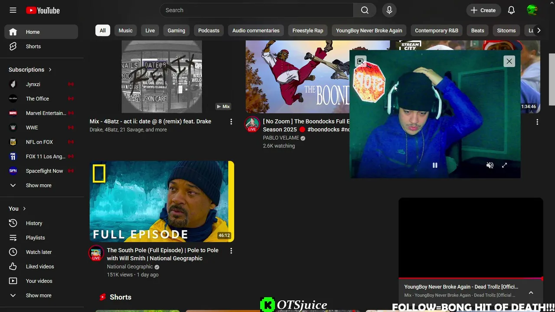Select the Sitcoms filter chip
The height and width of the screenshot is (312, 555).
coord(506,30)
